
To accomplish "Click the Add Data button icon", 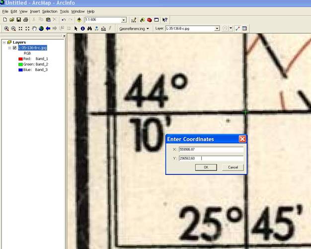I will pyautogui.click(x=79, y=20).
